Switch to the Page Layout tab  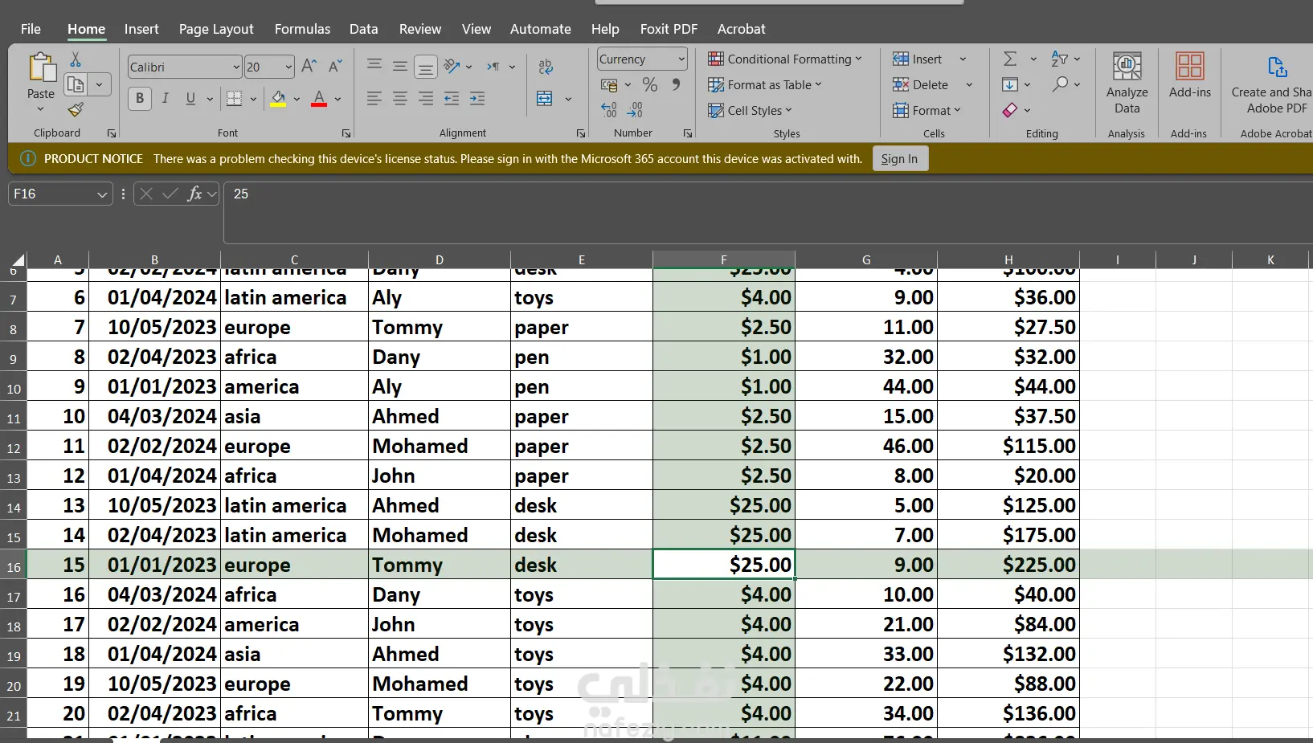(216, 29)
